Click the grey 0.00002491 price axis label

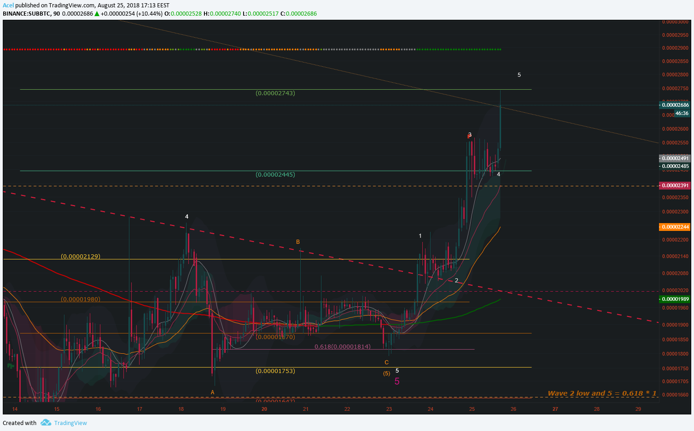[675, 158]
